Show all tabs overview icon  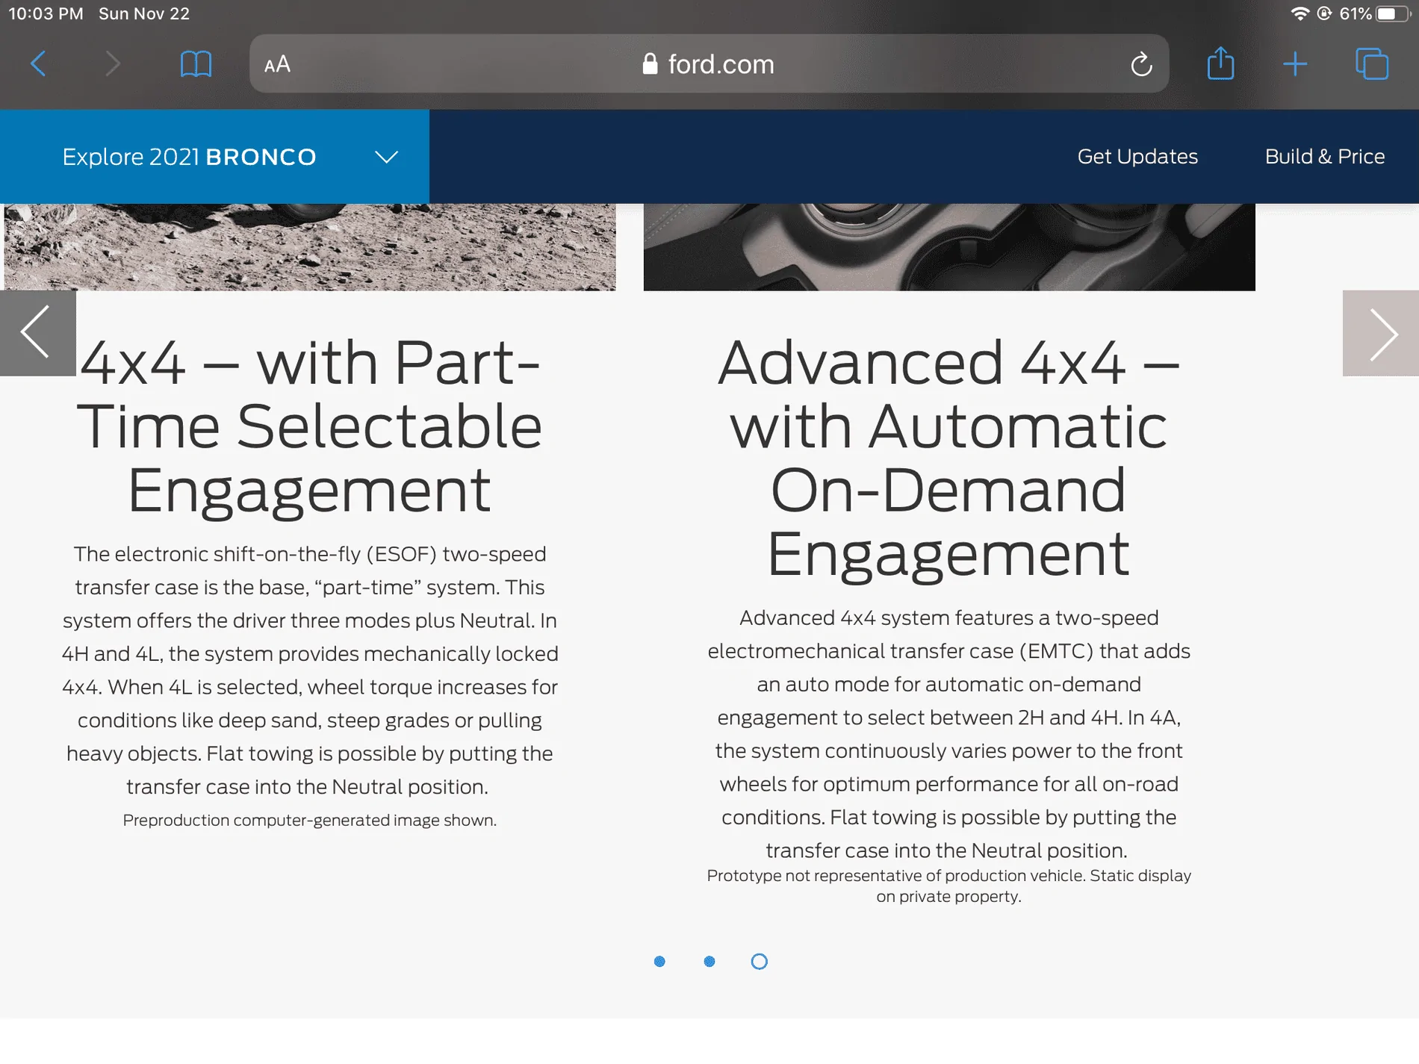pos(1372,64)
